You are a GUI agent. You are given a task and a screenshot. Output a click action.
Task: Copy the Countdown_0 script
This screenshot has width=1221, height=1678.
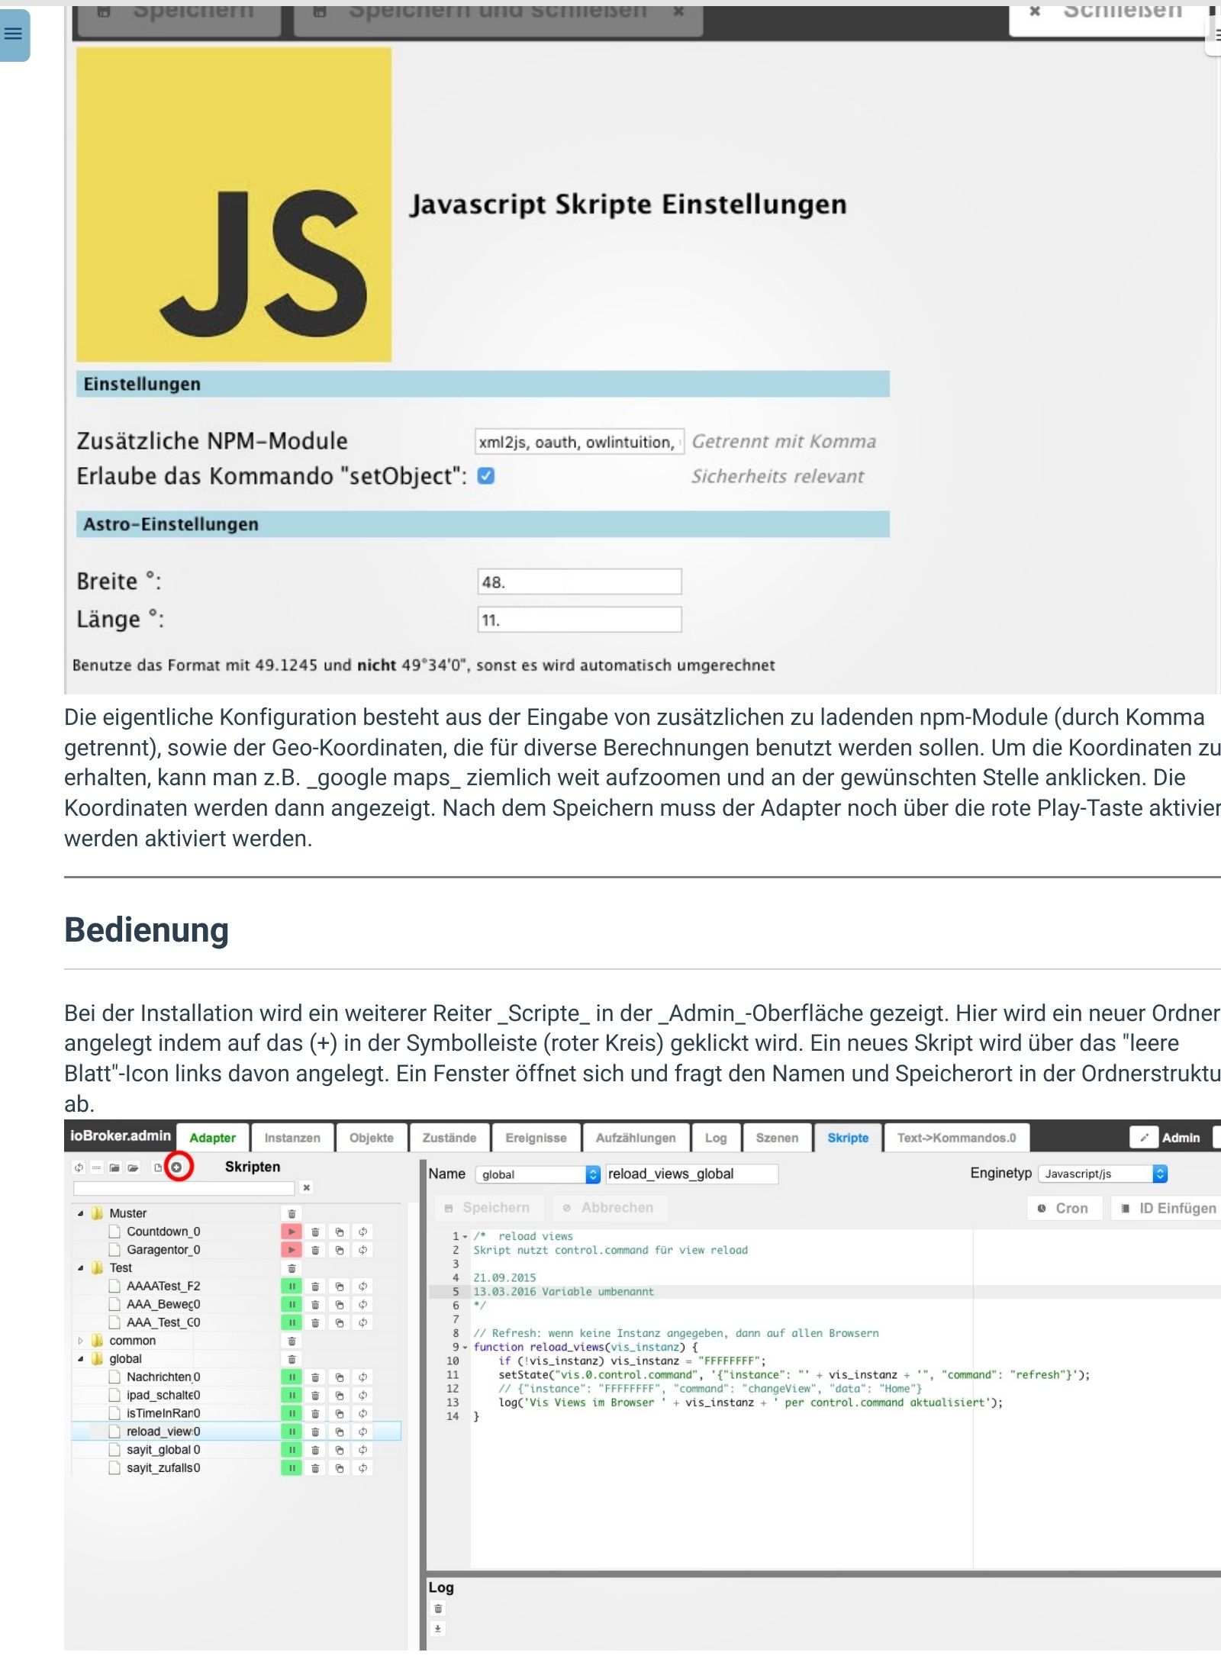coord(340,1232)
